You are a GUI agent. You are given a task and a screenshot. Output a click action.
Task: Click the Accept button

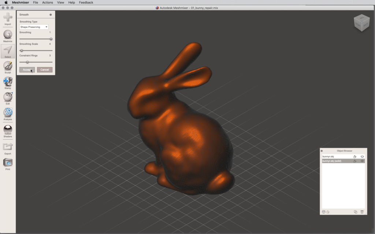[x=27, y=69]
